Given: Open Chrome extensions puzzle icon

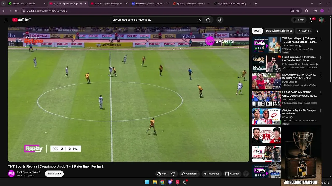Looking at the screenshot, I should coord(306,11).
